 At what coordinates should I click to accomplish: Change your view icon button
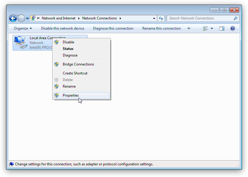tap(205, 28)
